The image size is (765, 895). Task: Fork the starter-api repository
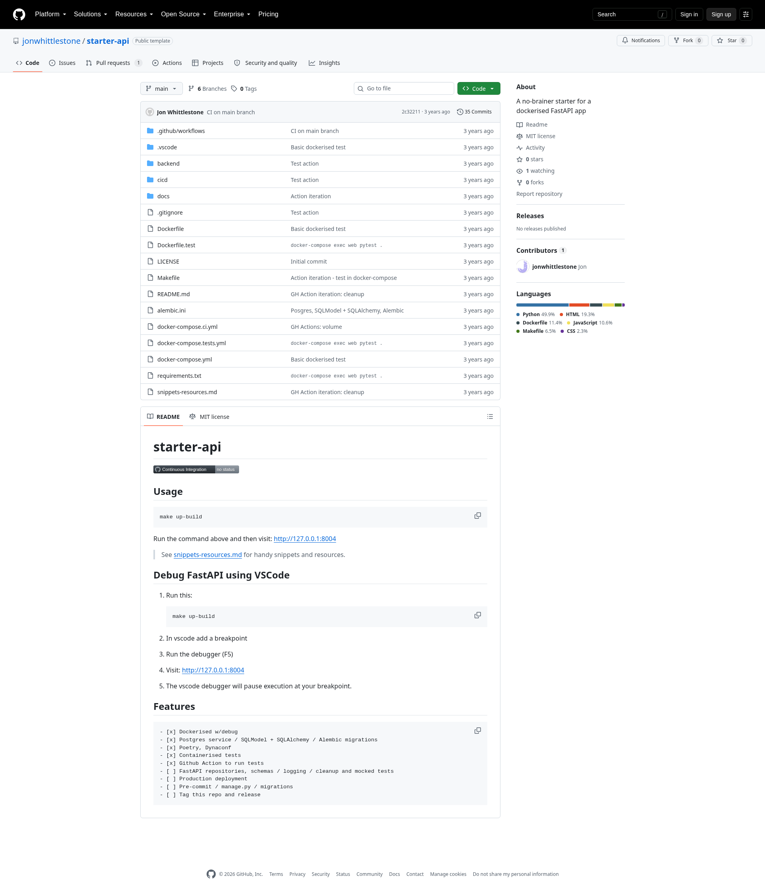pos(688,41)
